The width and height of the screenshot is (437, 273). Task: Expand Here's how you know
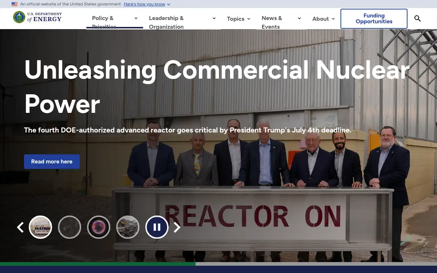(x=147, y=4)
